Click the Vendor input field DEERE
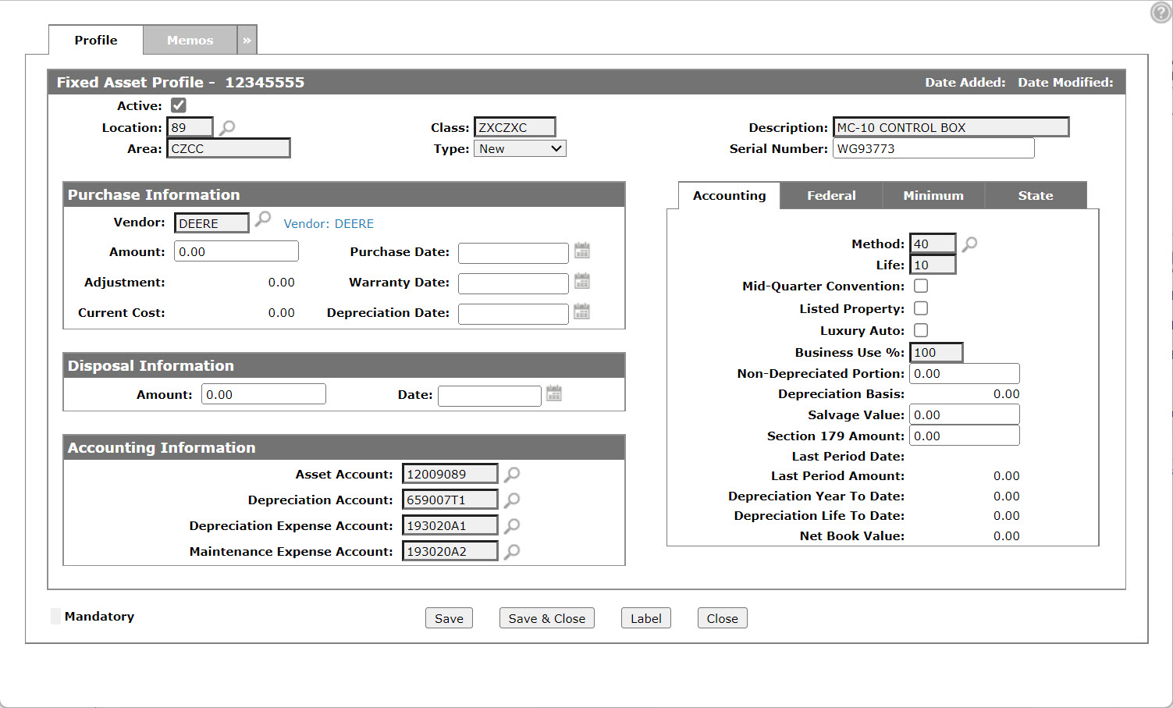Image resolution: width=1173 pixels, height=708 pixels. tap(211, 223)
